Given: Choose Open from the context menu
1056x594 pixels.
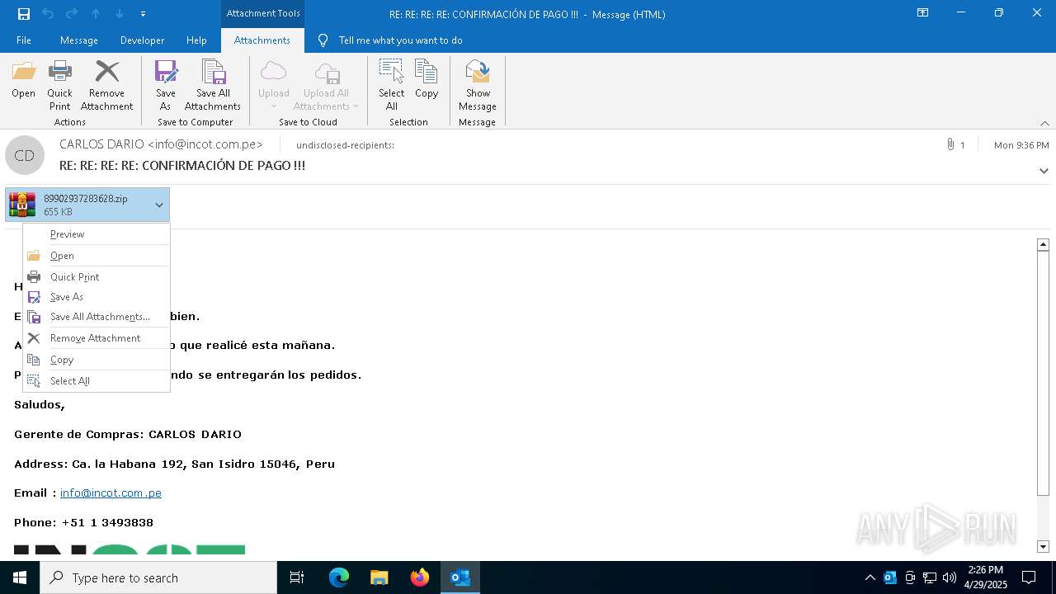Looking at the screenshot, I should 96,256.
